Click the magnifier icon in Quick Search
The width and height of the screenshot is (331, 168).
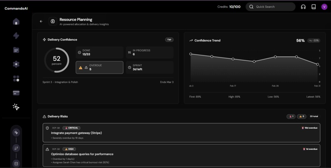[251, 7]
